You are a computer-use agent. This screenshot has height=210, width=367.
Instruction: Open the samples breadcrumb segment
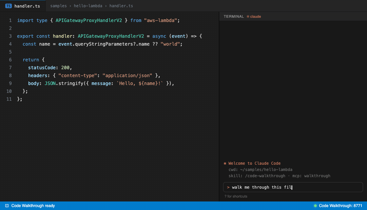[x=58, y=6]
